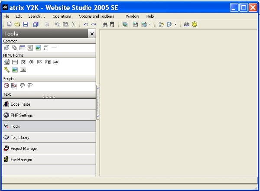The width and height of the screenshot is (260, 191).
Task: Open the File menu
Action: [x=6, y=16]
